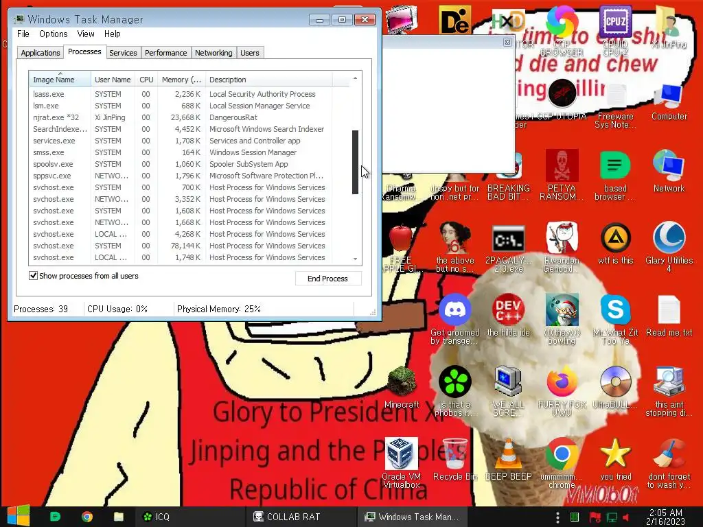
Task: Switch to the Networking tab
Action: [x=214, y=53]
